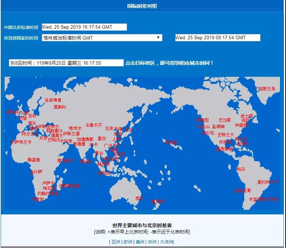Select 盐湖城 city label

(x=218, y=126)
